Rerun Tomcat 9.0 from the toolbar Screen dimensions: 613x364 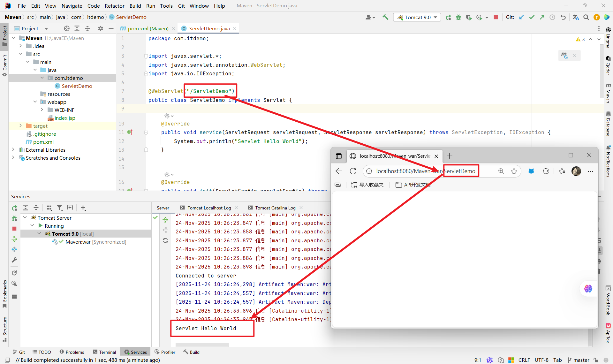coord(448,17)
